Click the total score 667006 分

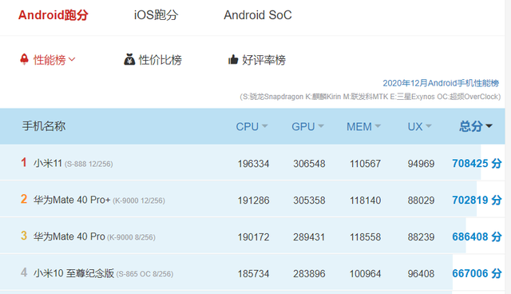[x=477, y=273]
